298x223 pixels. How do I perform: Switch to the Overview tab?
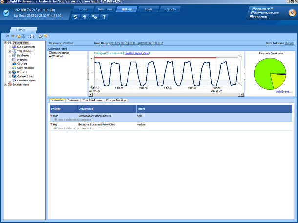coord(73,101)
